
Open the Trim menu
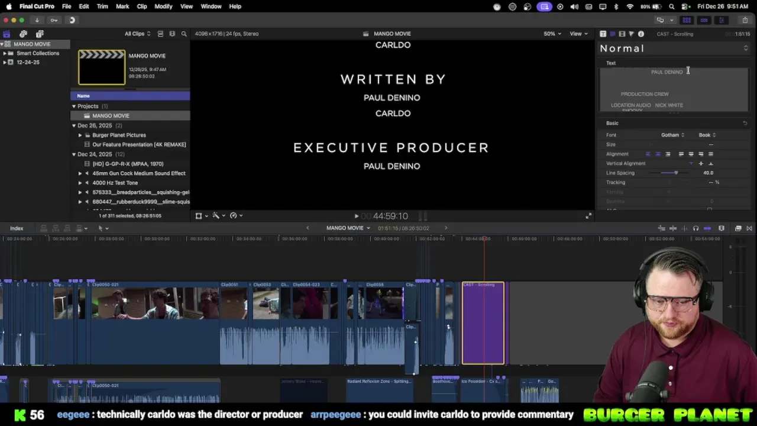click(102, 7)
